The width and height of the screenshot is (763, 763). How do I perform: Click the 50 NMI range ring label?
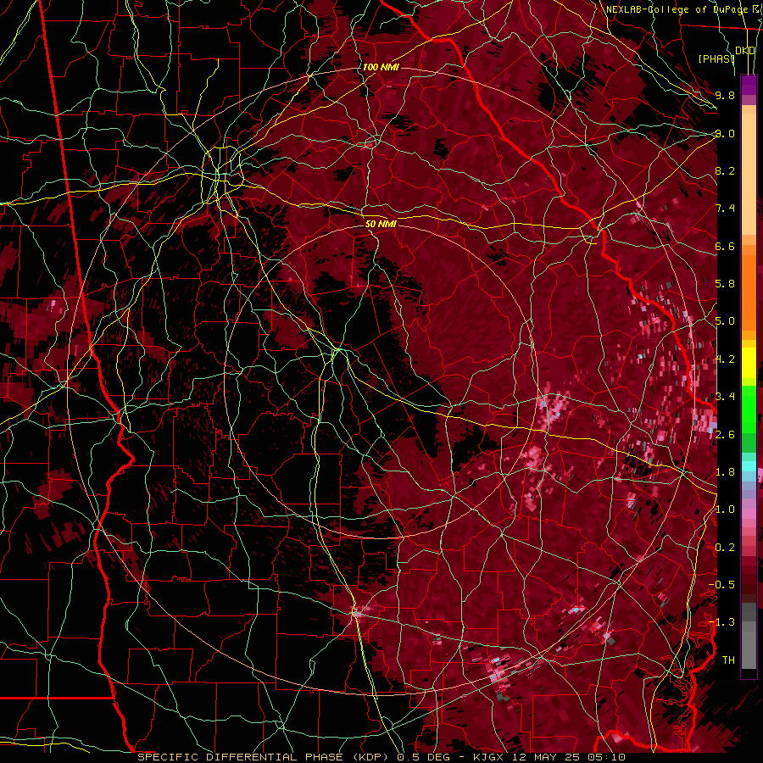pos(381,224)
